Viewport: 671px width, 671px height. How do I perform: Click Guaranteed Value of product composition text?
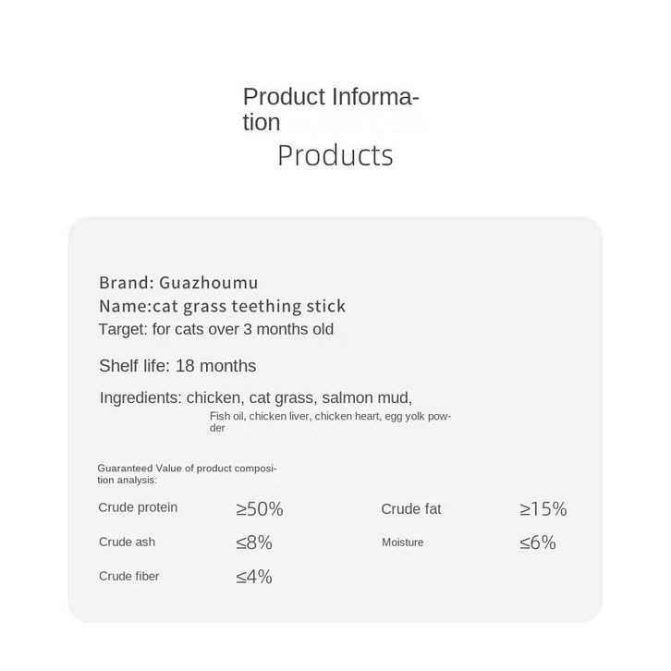tap(187, 474)
